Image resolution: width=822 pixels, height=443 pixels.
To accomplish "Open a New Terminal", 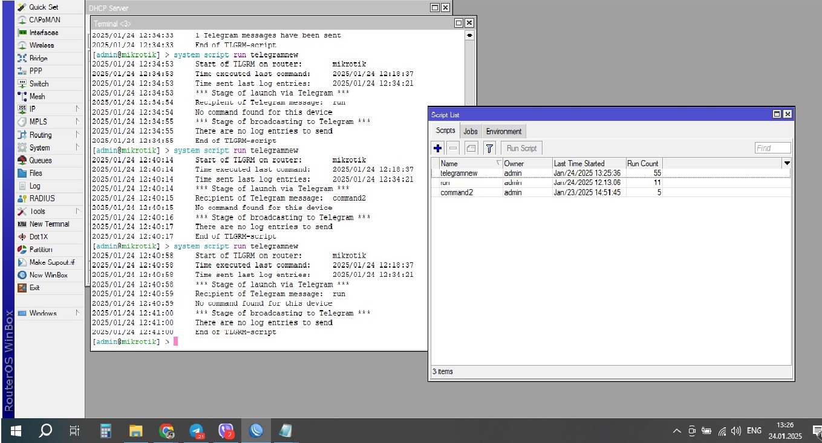I will coord(49,224).
